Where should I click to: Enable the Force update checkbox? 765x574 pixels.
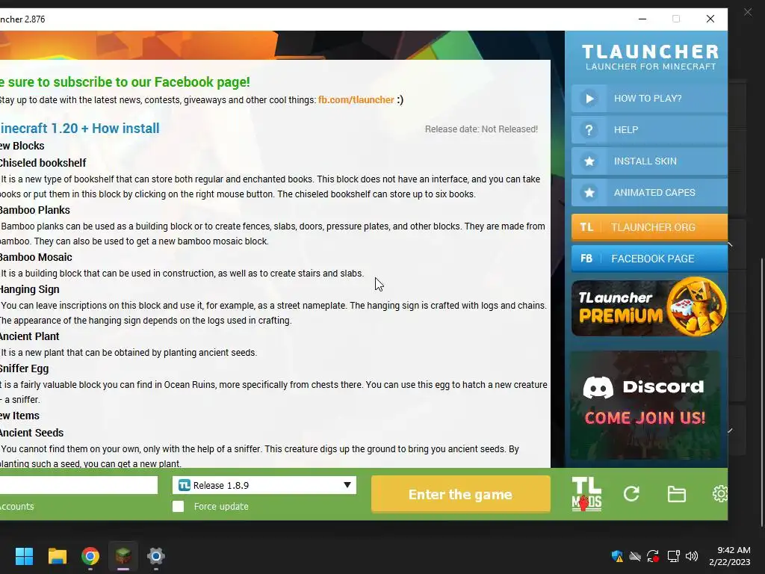click(x=178, y=507)
